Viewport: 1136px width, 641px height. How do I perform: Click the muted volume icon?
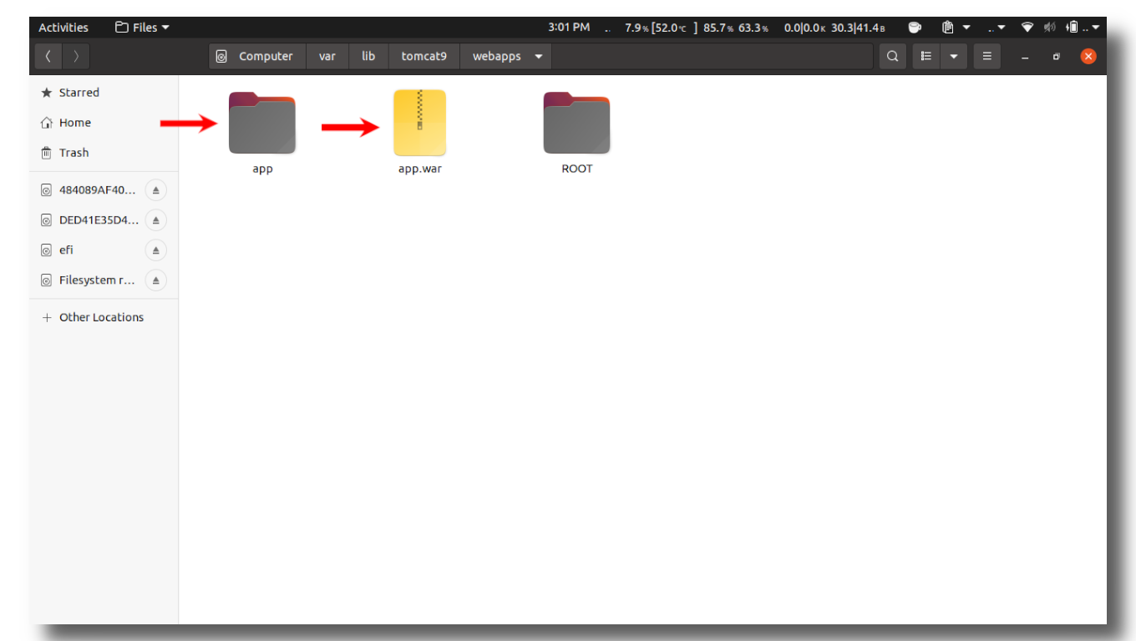[x=1049, y=28]
